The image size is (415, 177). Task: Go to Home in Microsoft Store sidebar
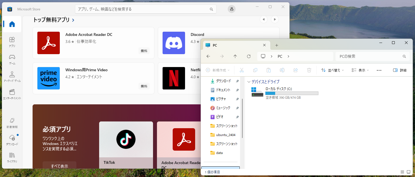tap(12, 24)
